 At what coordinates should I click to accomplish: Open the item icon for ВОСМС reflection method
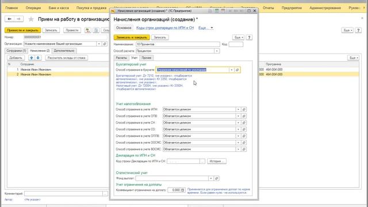coord(244,149)
